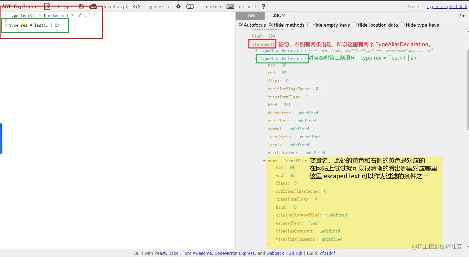Click the 'escapedText: "res"' row
This screenshot has width=469, height=257.
pos(298,223)
